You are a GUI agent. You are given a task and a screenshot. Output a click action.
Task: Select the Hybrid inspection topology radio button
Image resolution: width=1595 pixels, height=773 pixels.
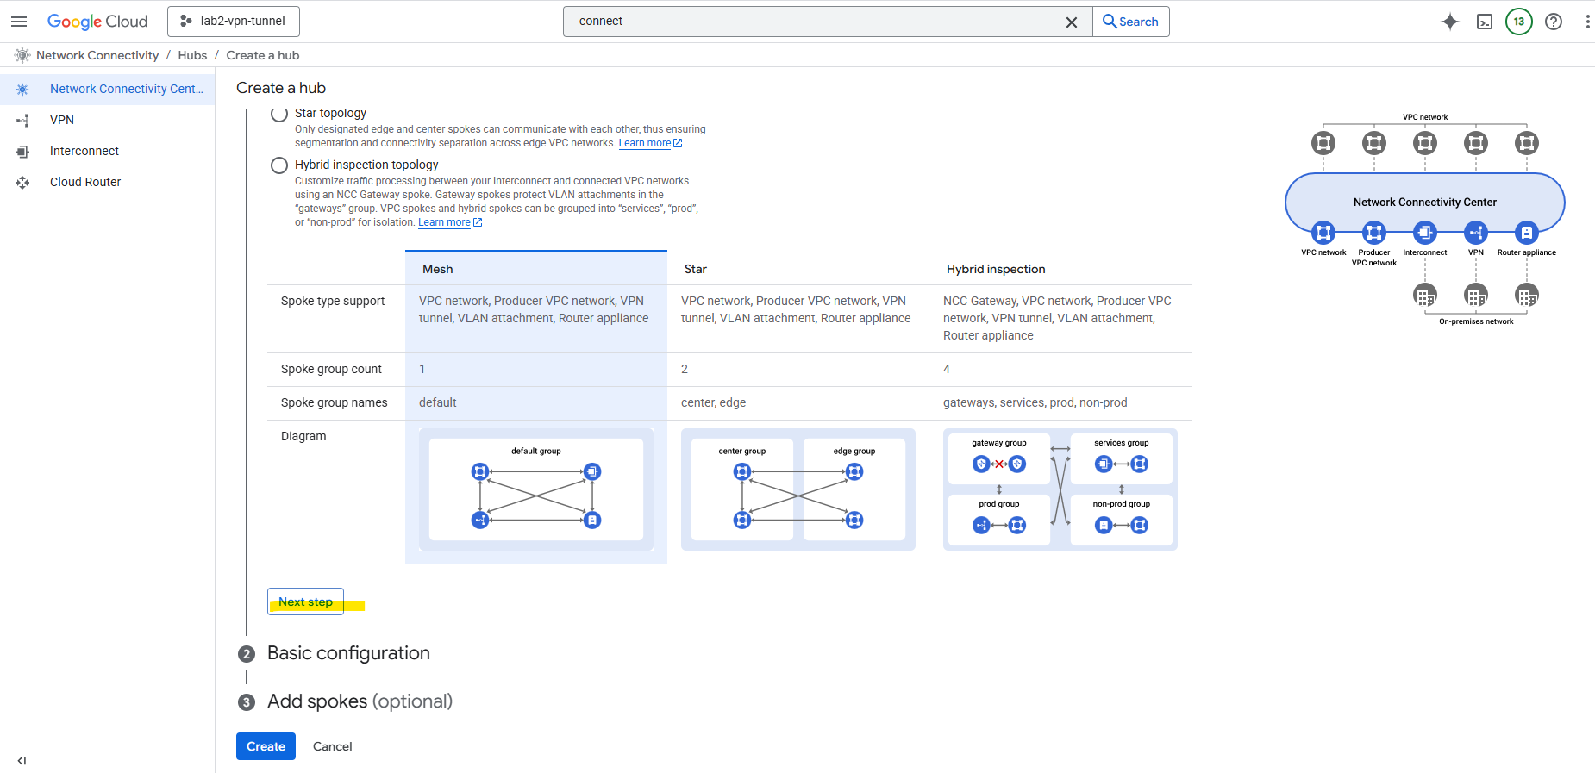tap(279, 165)
